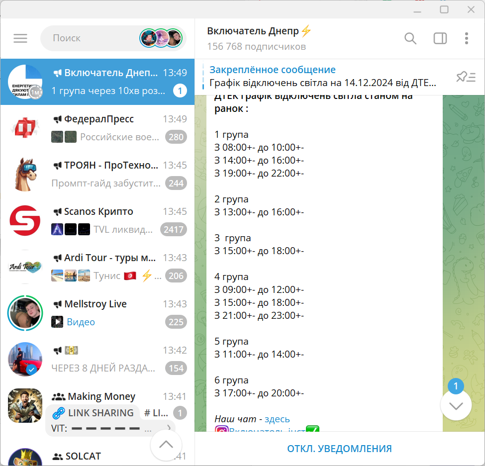Screen dimensions: 485x466
Task: Click the Тунис flag preview in Ardi Tour
Action: coord(130,276)
